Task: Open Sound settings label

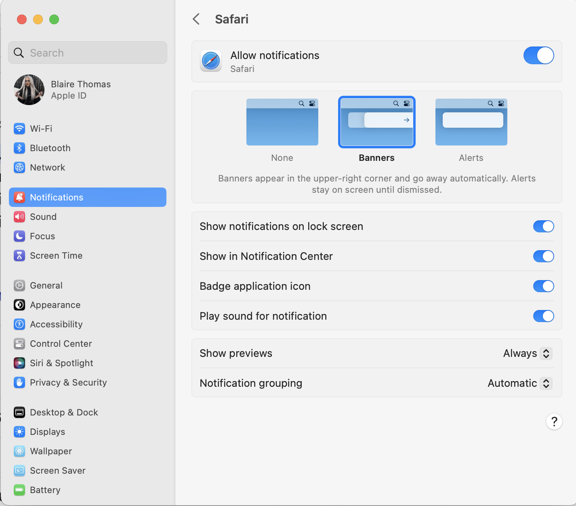Action: tap(43, 217)
